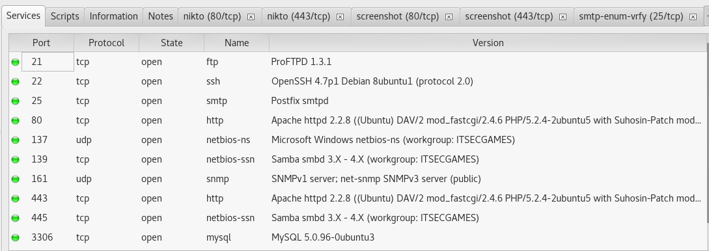Sort by the Protocol column header
Image resolution: width=709 pixels, height=251 pixels.
[106, 43]
